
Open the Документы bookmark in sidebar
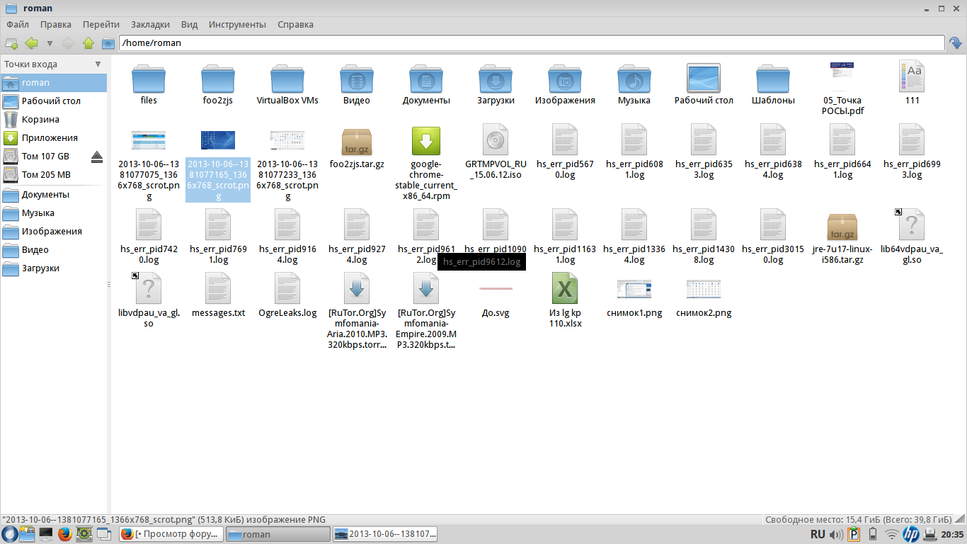(x=54, y=194)
